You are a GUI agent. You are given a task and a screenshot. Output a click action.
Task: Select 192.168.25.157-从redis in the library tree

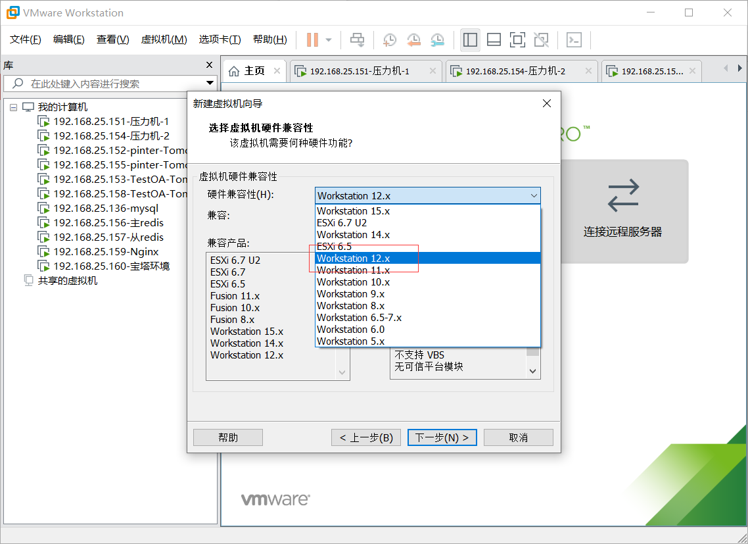coord(108,237)
